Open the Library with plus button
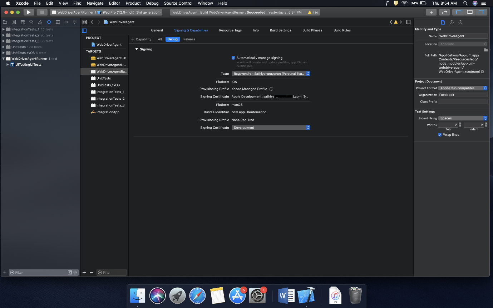The width and height of the screenshot is (493, 308). pos(431,12)
